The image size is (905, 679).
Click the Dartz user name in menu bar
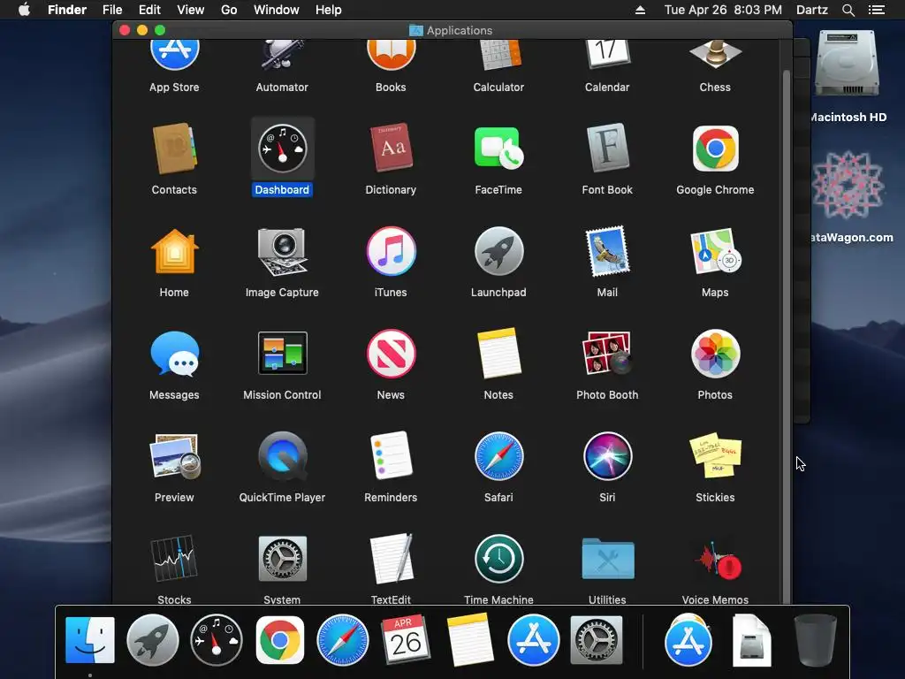(812, 10)
